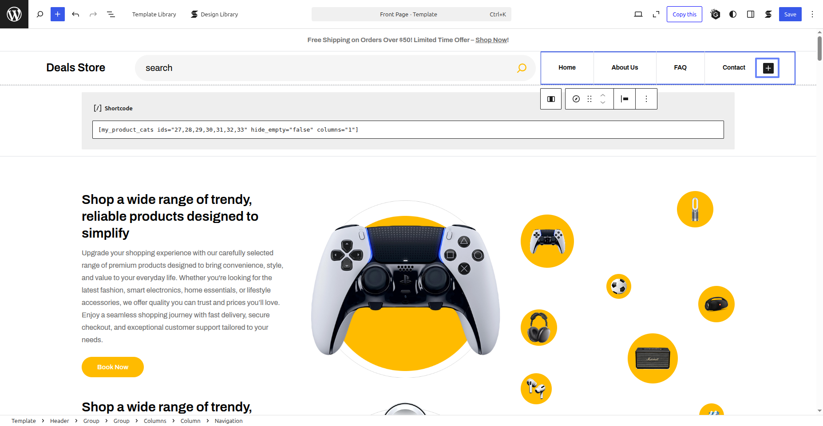Open the Template Library menu
The image size is (823, 426).
tap(154, 14)
